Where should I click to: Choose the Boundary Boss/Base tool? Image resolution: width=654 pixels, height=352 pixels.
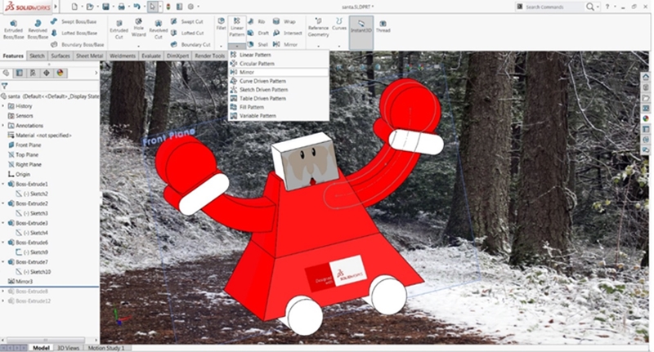point(77,44)
